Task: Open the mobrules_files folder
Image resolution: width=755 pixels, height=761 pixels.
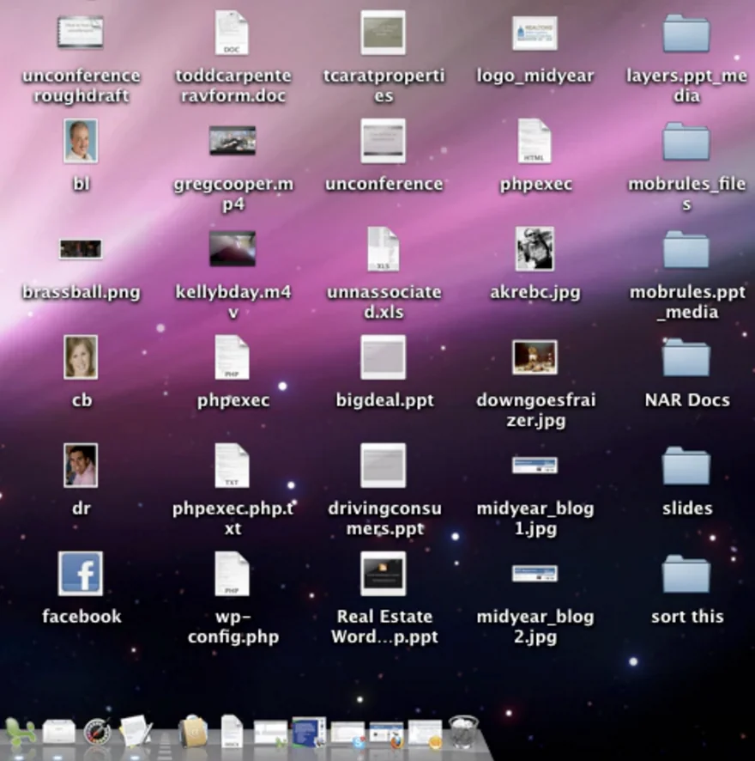Action: point(686,140)
